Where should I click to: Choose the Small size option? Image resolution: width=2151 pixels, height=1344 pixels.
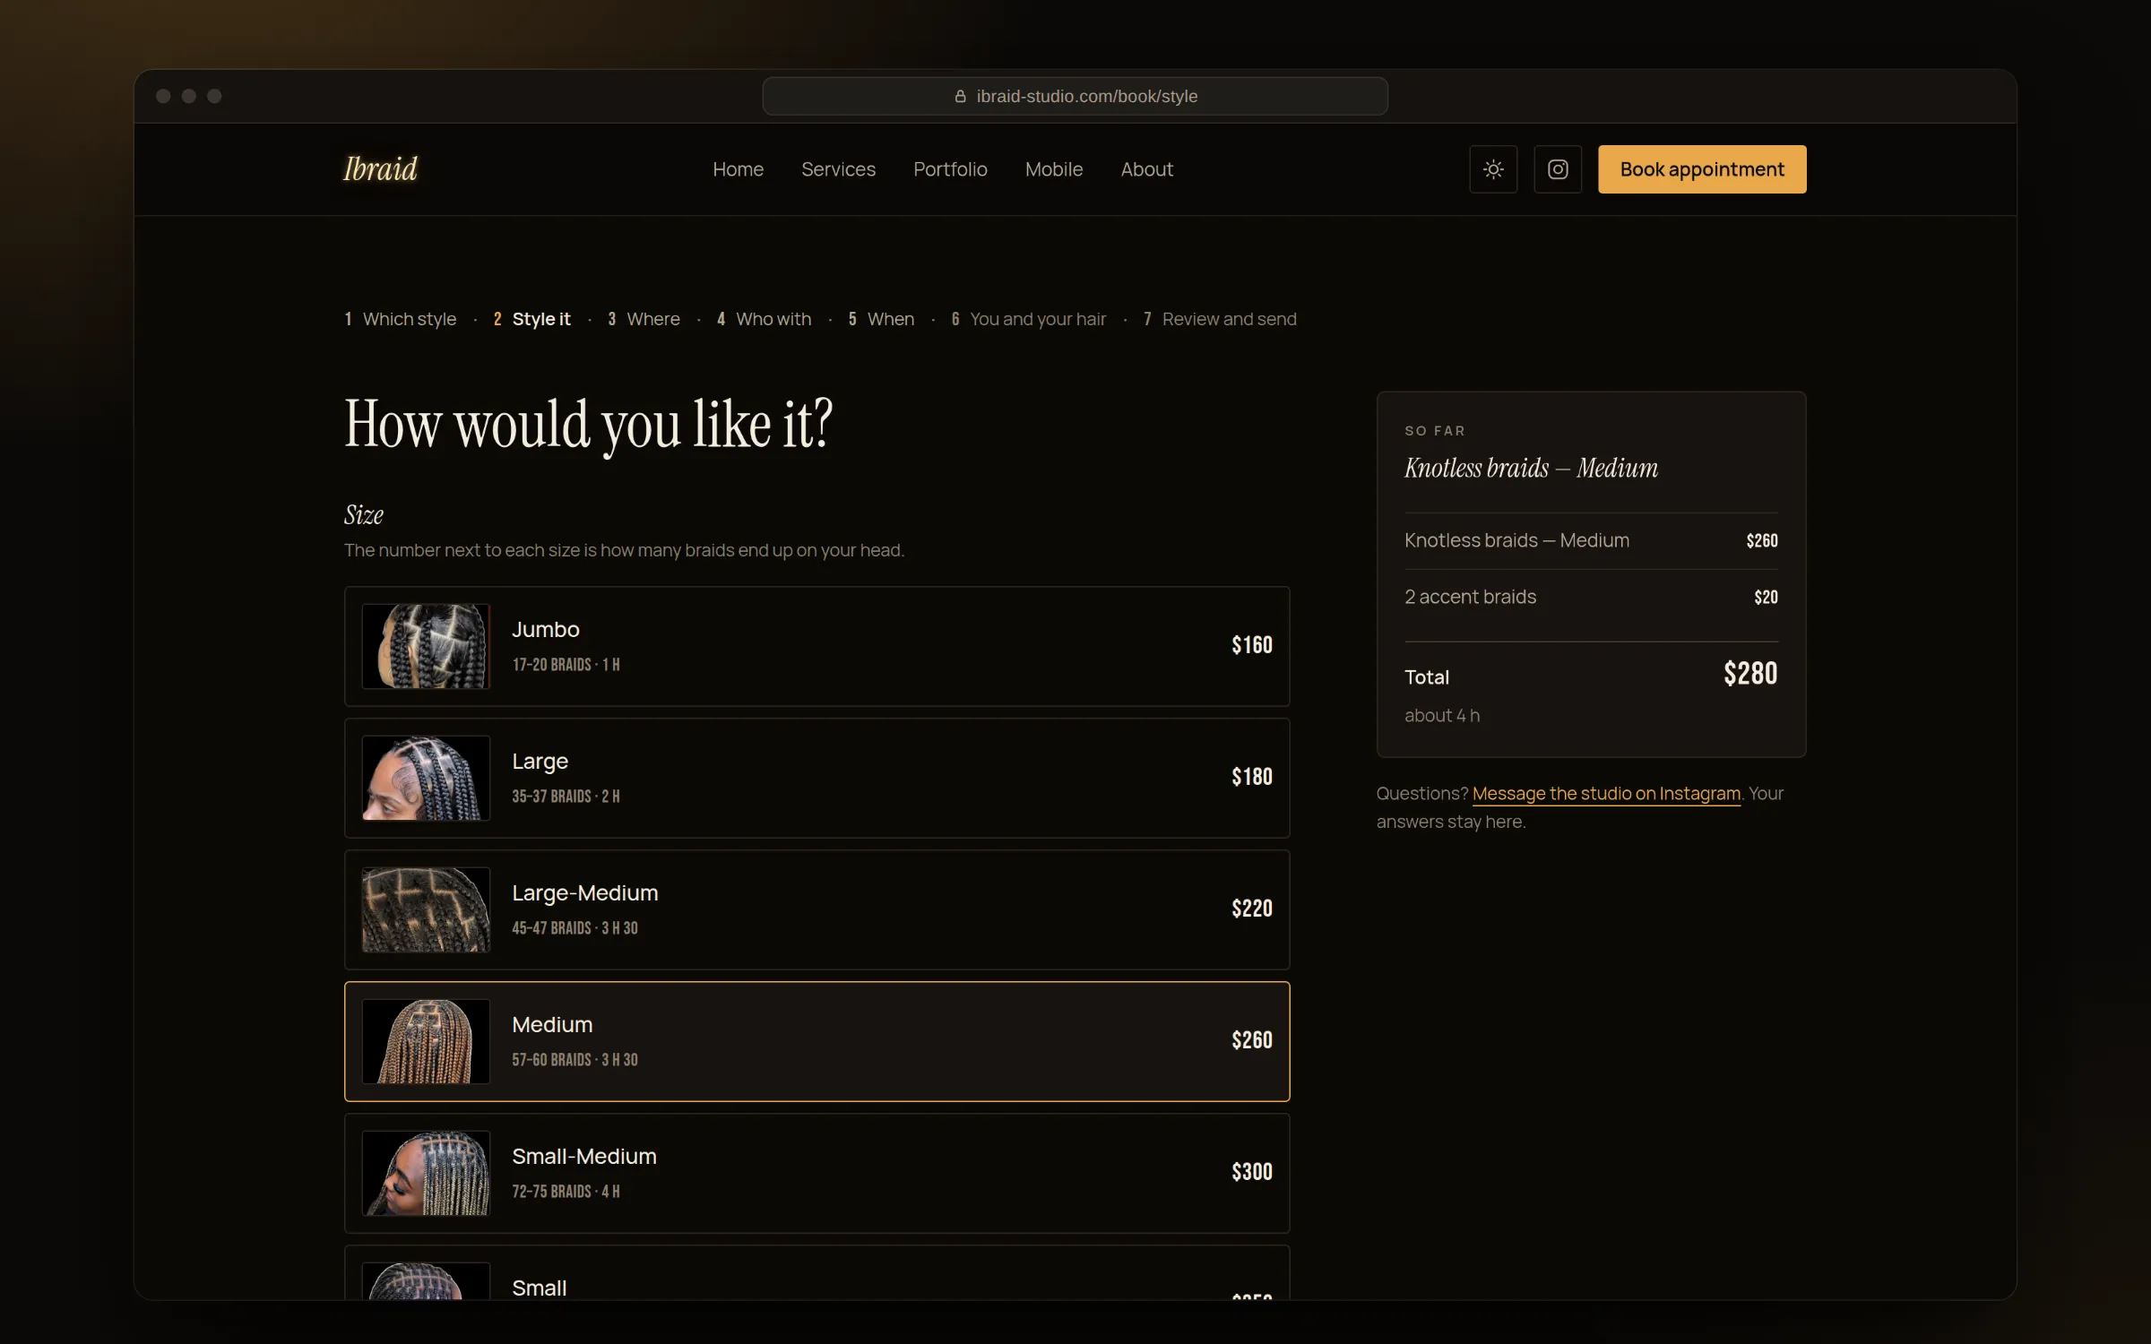click(x=817, y=1273)
